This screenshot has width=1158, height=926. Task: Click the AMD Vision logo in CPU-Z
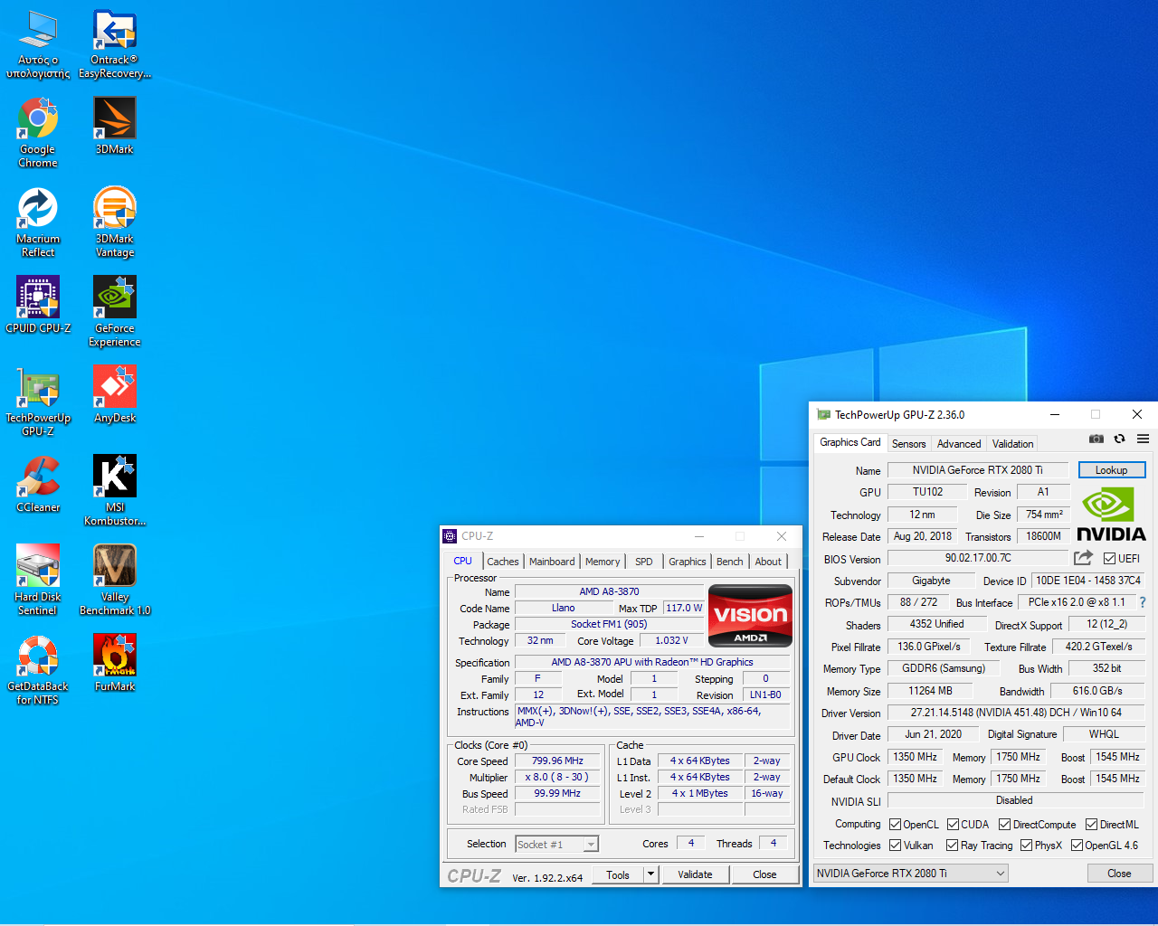750,616
